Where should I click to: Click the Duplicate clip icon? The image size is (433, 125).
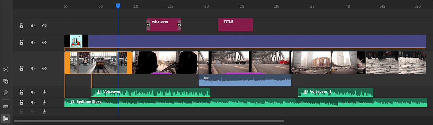pos(6,81)
